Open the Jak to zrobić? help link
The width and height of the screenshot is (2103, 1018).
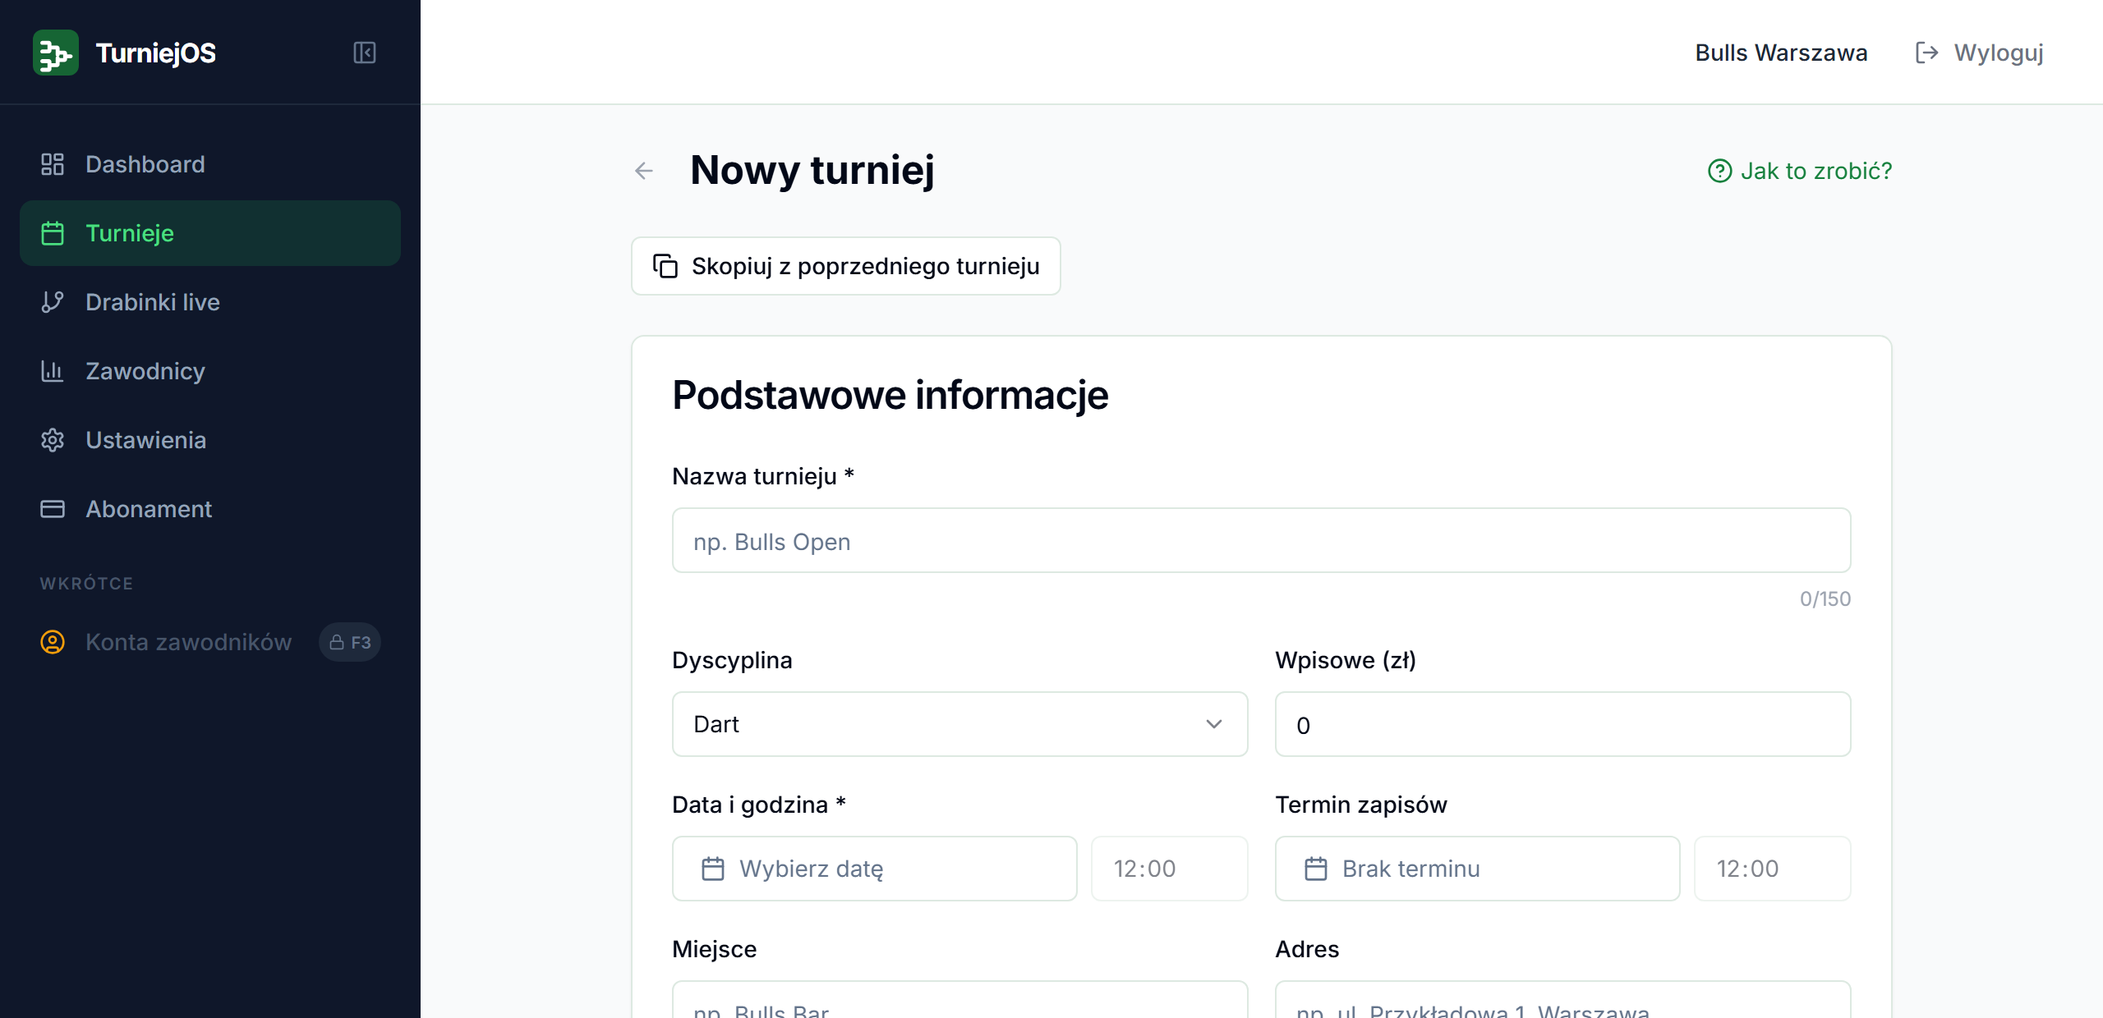[x=1800, y=171]
